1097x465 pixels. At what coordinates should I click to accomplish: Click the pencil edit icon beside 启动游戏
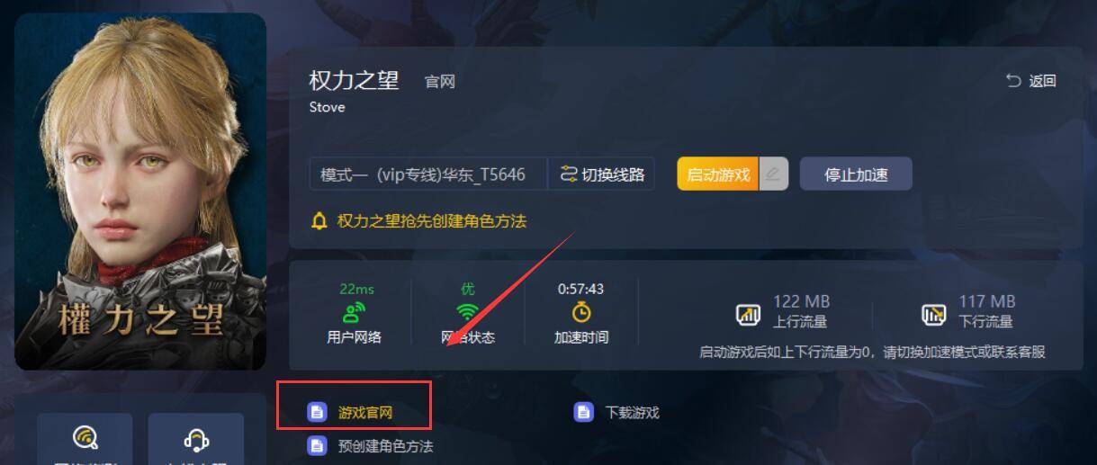pyautogui.click(x=773, y=174)
